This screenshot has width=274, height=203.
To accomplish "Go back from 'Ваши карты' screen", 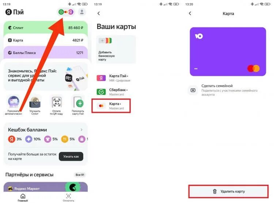I will (x=99, y=14).
